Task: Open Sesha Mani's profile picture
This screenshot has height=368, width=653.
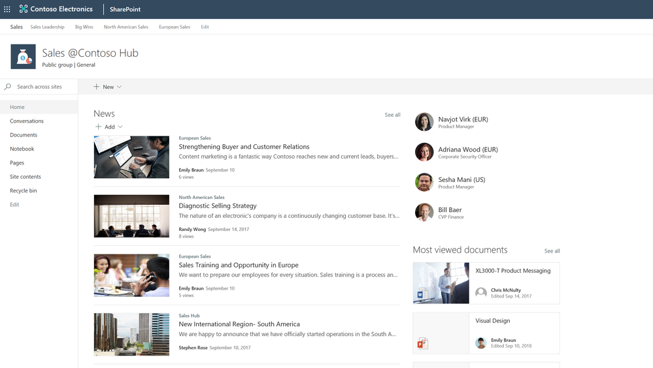Action: click(x=424, y=182)
